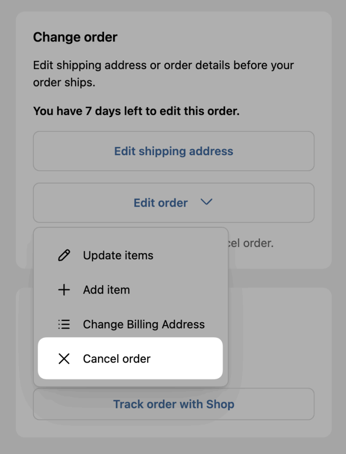Select the Change Billing Address entry text
Screen dimensions: 346x454
click(144, 324)
